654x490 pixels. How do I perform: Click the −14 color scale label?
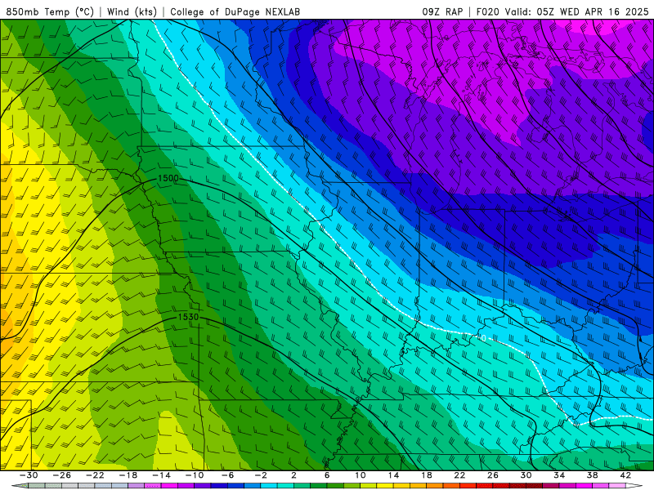161,475
